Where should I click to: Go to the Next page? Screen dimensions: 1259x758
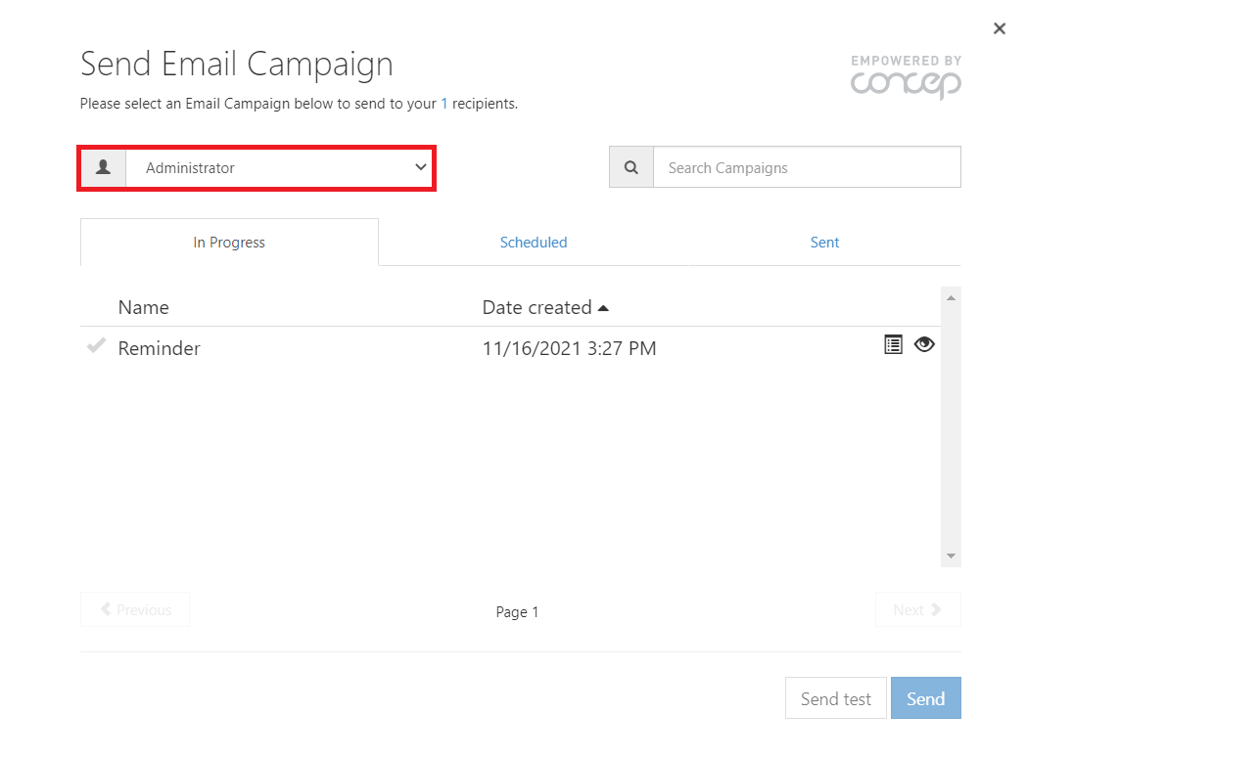coord(918,609)
